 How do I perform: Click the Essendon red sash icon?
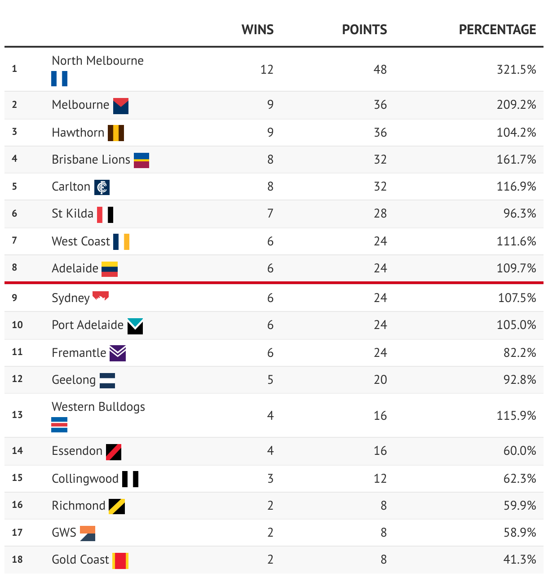[114, 452]
